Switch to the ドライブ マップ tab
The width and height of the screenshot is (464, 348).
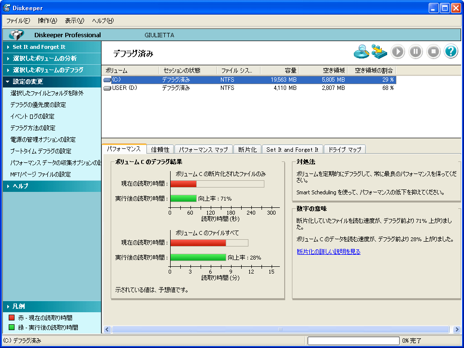tap(345, 150)
